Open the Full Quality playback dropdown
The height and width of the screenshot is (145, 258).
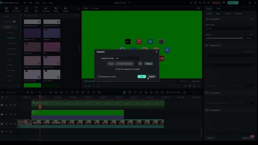click(98, 8)
